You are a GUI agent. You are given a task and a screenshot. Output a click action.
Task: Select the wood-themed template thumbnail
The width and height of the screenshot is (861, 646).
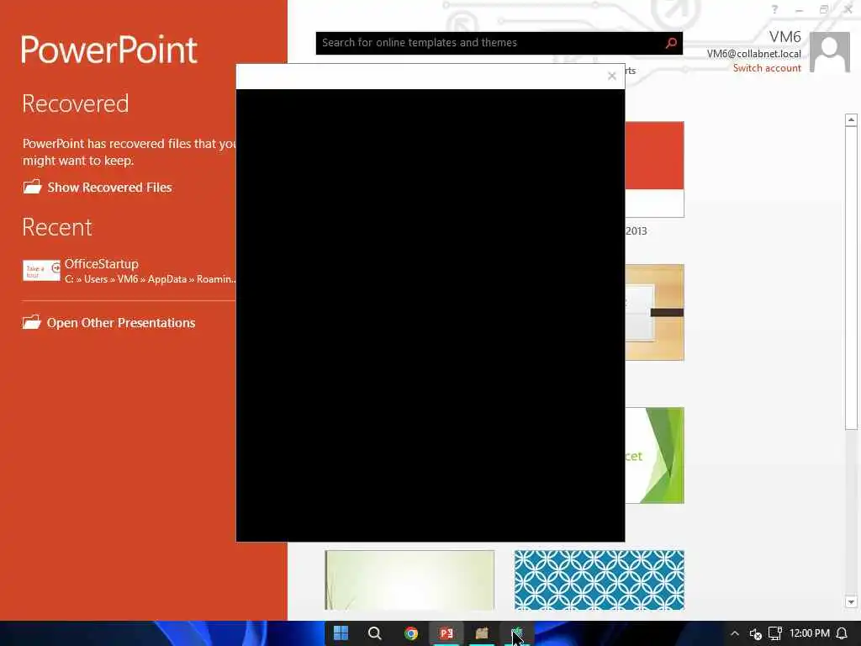pyautogui.click(x=654, y=313)
